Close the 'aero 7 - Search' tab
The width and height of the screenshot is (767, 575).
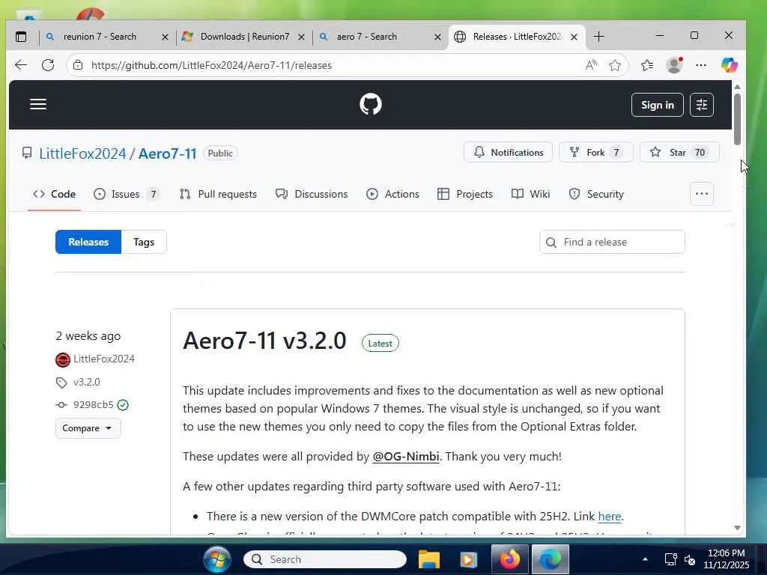click(437, 37)
